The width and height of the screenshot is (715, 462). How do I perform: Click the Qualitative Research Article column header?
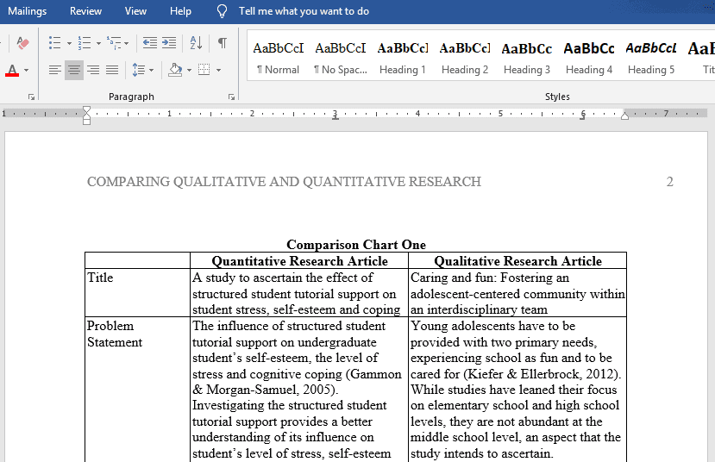[517, 261]
